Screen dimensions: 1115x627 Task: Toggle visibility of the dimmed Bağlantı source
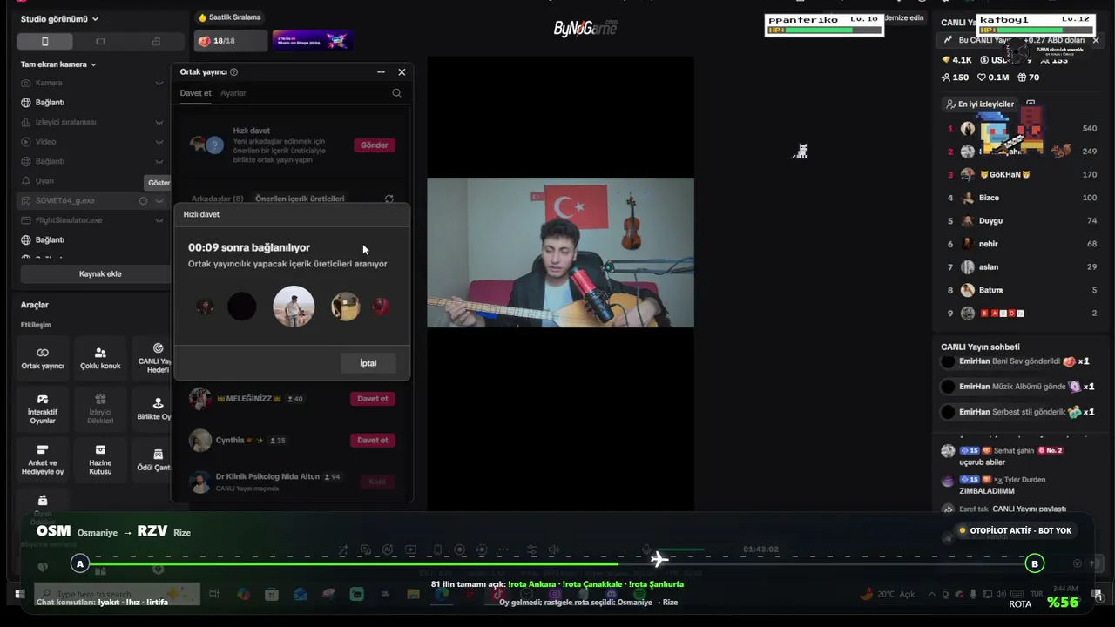click(159, 162)
